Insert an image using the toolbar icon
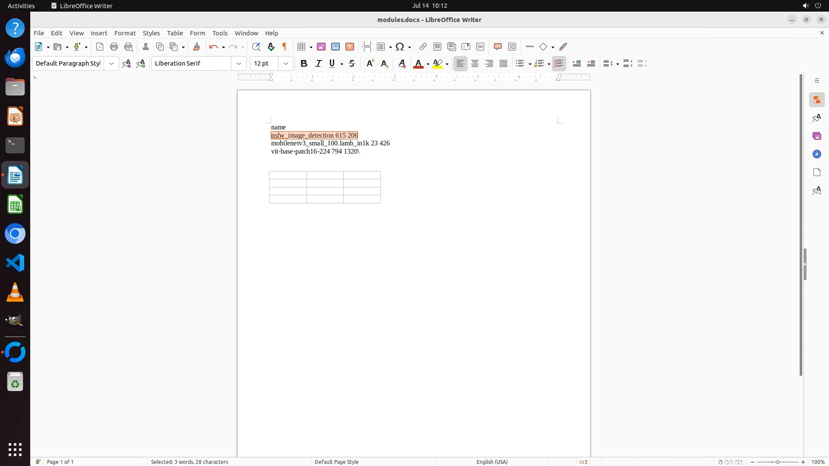The height and width of the screenshot is (466, 829). (x=321, y=47)
